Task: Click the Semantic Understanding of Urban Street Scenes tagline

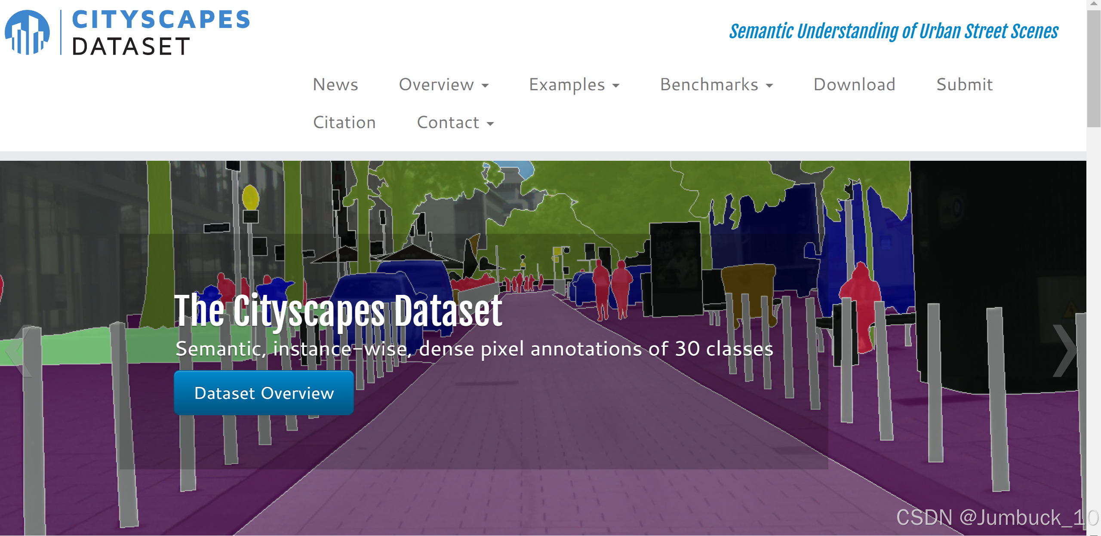Action: pyautogui.click(x=893, y=31)
